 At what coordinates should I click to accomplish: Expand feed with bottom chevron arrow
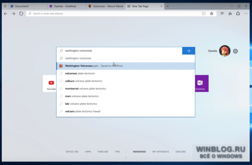click(126, 158)
